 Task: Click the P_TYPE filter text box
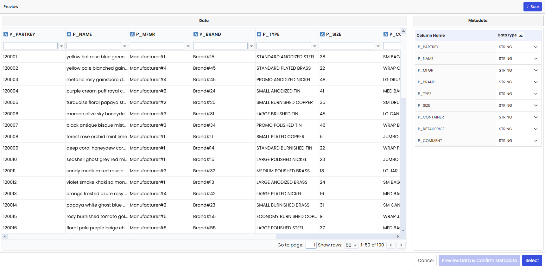tap(284, 46)
